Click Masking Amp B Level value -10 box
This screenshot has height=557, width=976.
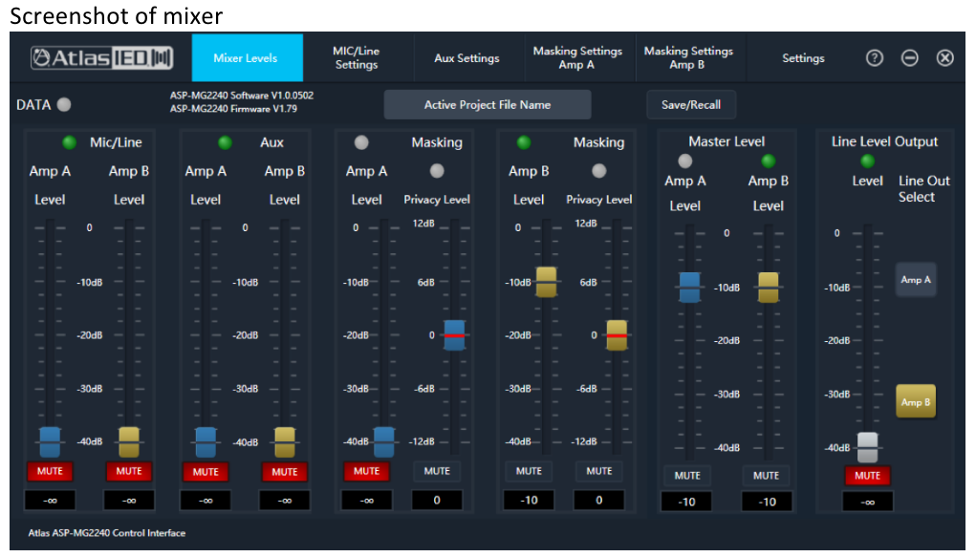coord(529,500)
